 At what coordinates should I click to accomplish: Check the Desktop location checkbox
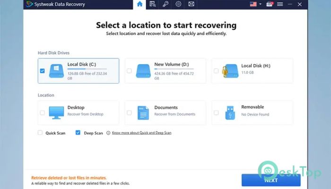42,112
